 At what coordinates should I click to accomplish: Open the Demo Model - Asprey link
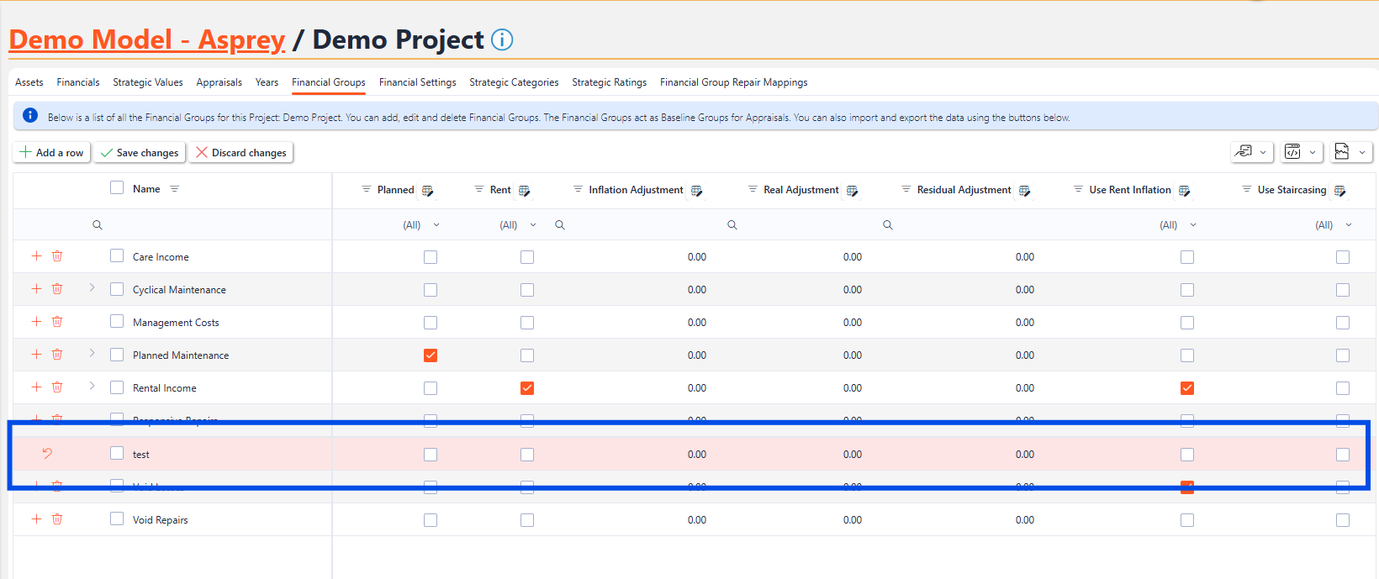click(x=147, y=39)
